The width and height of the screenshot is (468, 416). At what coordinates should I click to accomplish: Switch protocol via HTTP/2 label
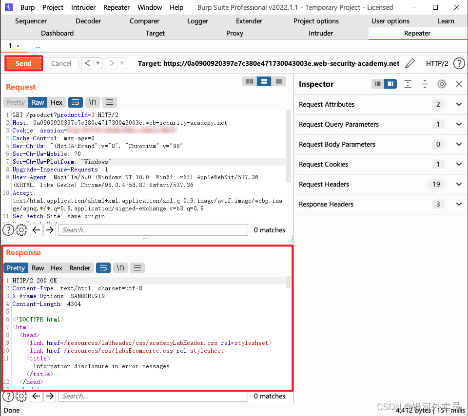437,63
